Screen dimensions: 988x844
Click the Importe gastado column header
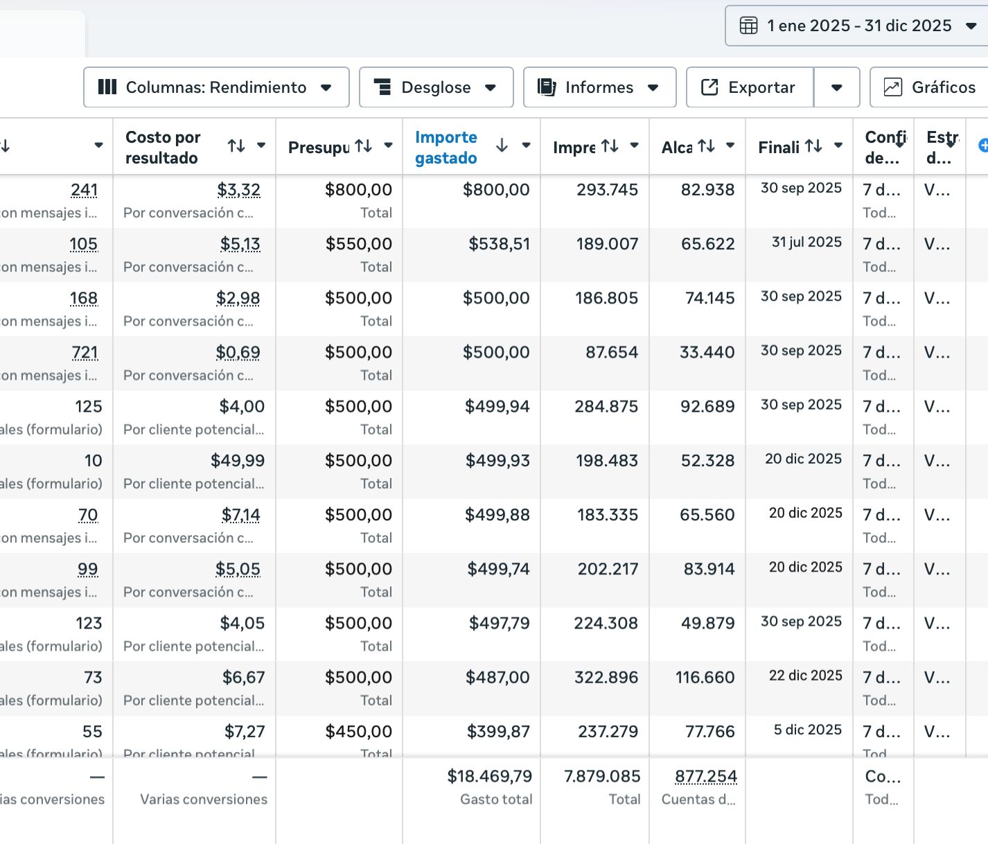446,147
